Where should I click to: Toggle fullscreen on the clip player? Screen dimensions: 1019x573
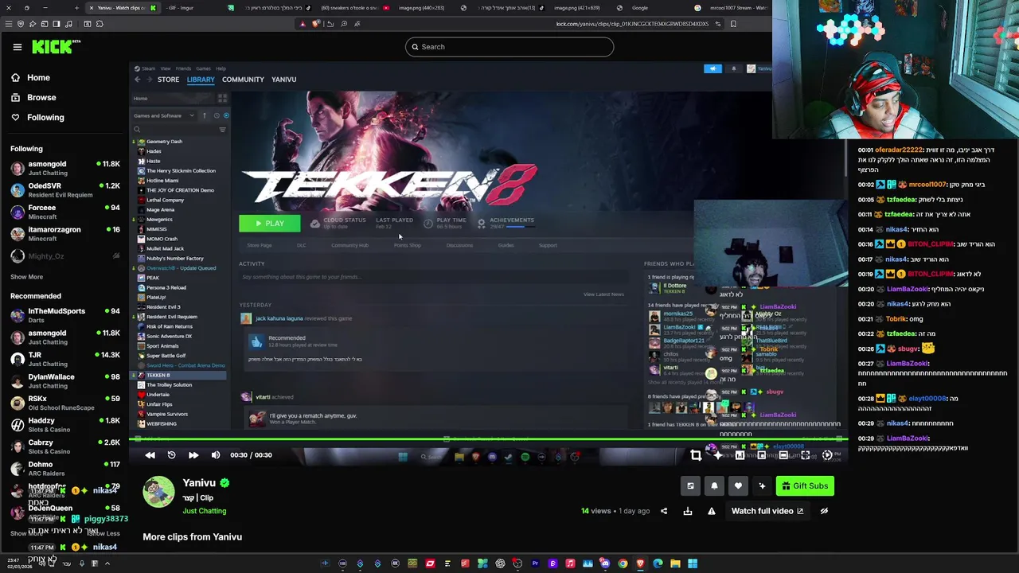click(x=805, y=455)
